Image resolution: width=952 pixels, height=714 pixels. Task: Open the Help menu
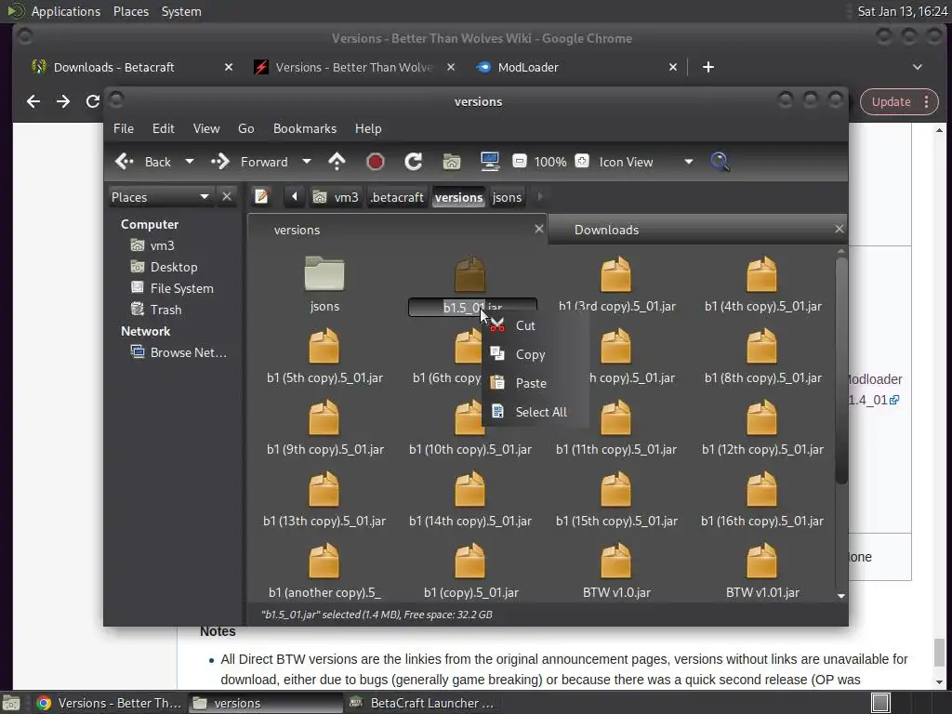click(x=368, y=128)
